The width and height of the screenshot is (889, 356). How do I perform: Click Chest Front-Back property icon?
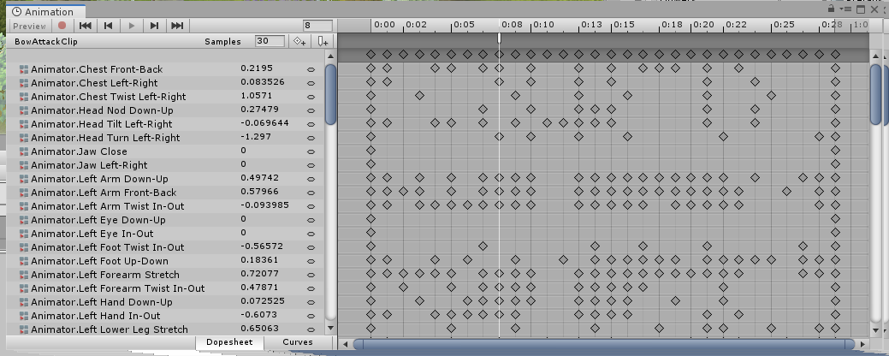24,69
